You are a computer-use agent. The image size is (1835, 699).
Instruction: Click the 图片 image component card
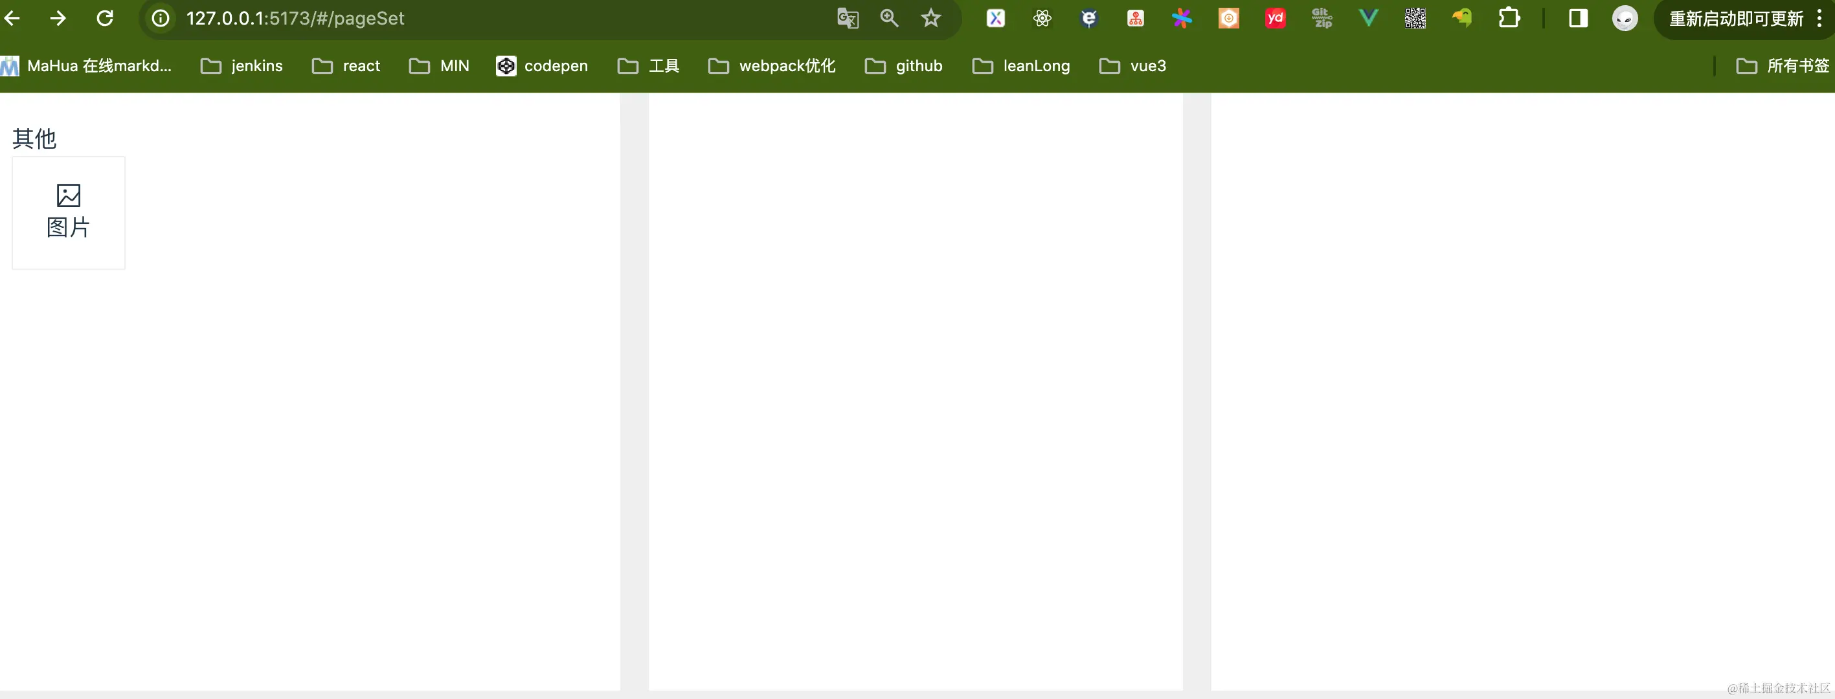pyautogui.click(x=69, y=212)
